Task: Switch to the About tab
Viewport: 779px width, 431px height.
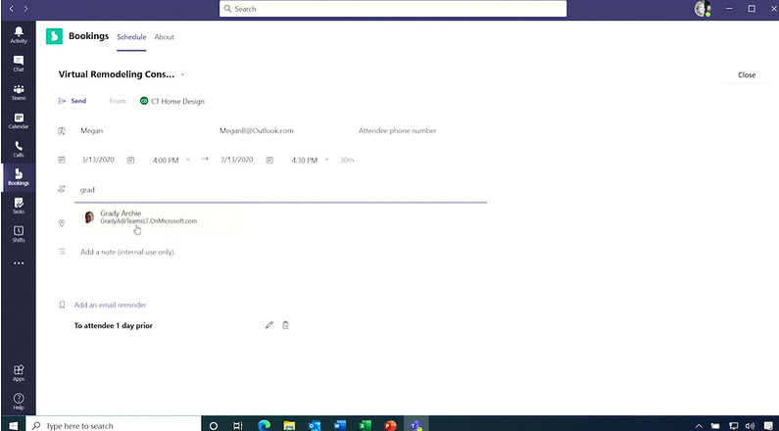Action: [x=164, y=37]
